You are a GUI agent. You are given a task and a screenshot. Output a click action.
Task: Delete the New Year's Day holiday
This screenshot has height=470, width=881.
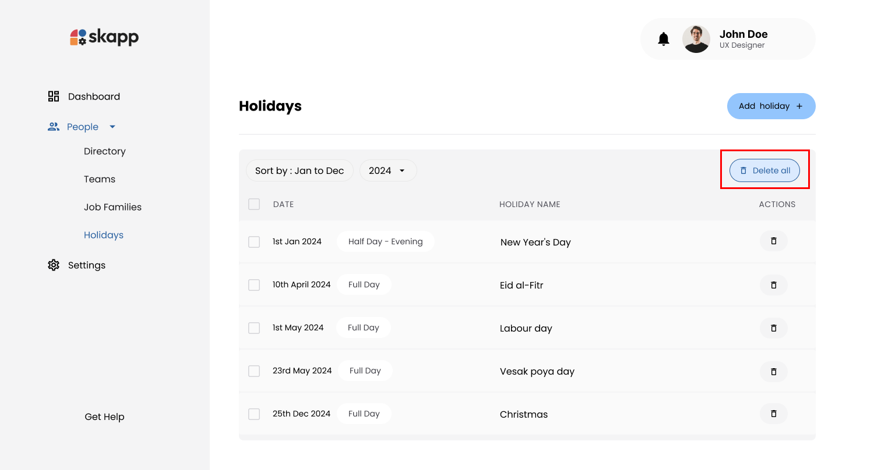click(773, 241)
